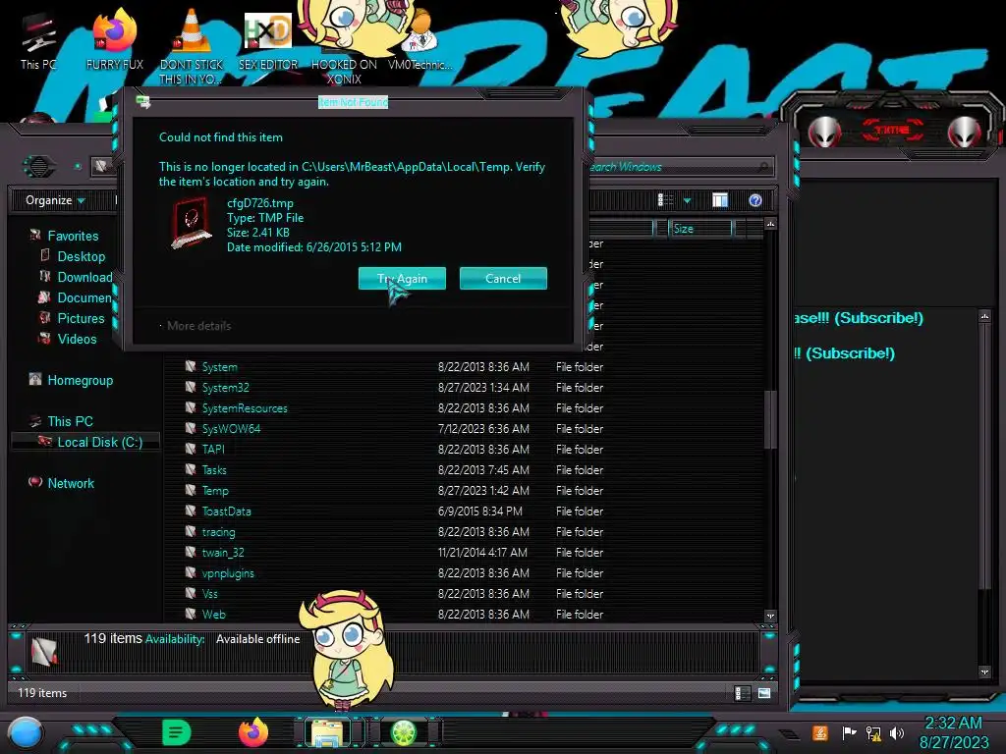Click Try Again in the error dialog
Viewport: 1006px width, 754px height.
[x=402, y=278]
